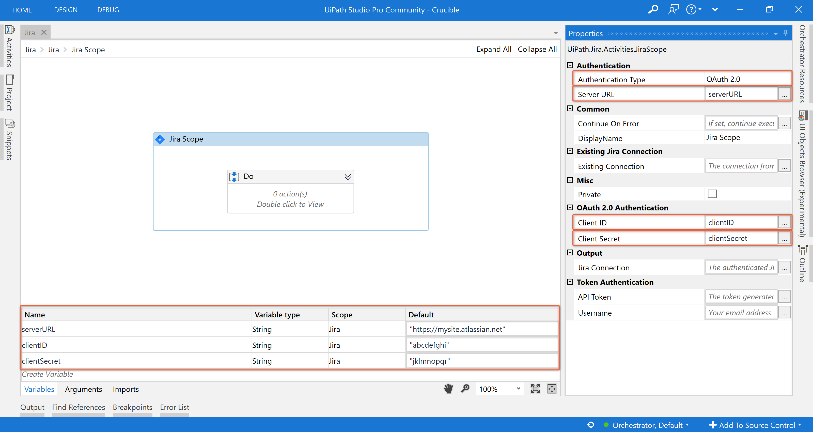Close the Jira workflow tab
The width and height of the screenshot is (813, 432).
tap(44, 33)
